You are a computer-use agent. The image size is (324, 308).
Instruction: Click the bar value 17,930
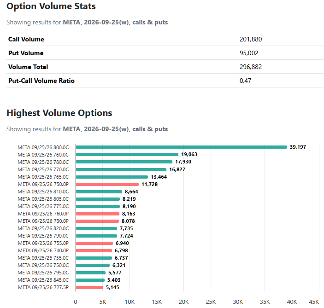(183, 162)
